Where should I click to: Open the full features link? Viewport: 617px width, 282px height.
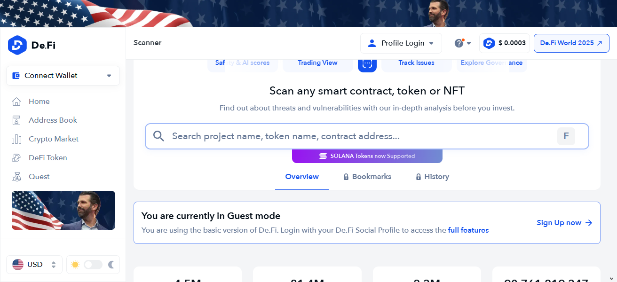point(468,230)
